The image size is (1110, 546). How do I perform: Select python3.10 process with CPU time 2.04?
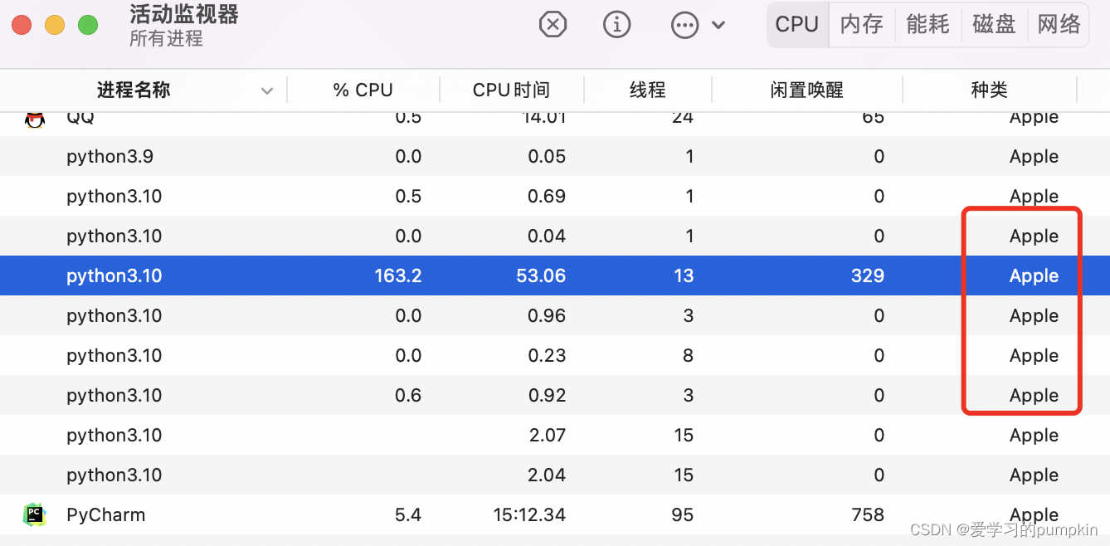coord(114,475)
